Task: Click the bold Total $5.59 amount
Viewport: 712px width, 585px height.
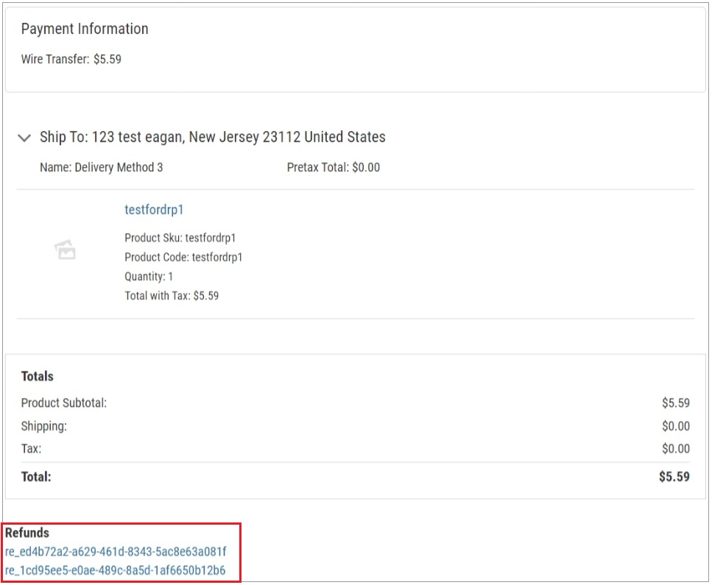Action: (x=674, y=477)
